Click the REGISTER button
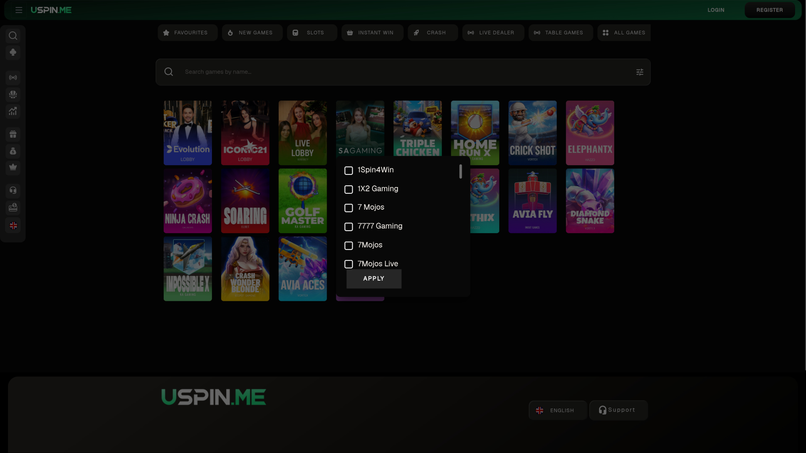806x453 pixels. [769, 10]
